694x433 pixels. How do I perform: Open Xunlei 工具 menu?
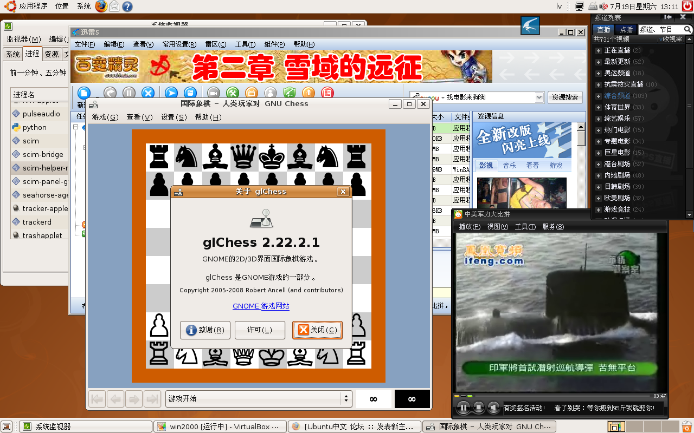(x=245, y=44)
